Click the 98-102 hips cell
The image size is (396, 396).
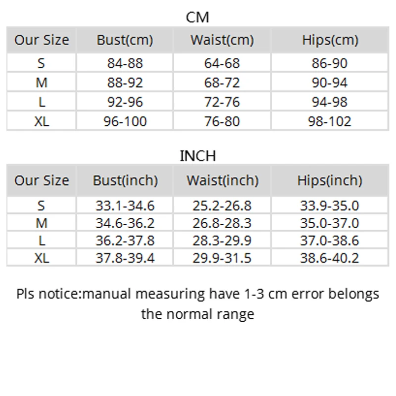point(330,121)
